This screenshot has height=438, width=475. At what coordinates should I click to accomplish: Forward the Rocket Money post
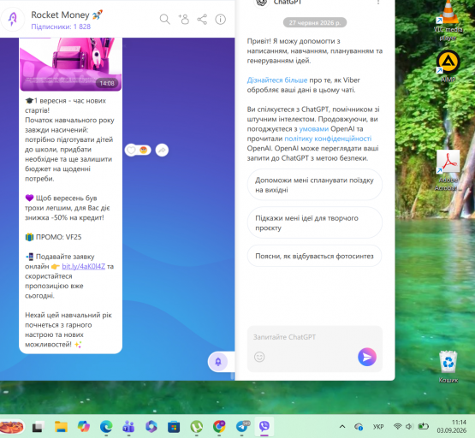pos(162,151)
